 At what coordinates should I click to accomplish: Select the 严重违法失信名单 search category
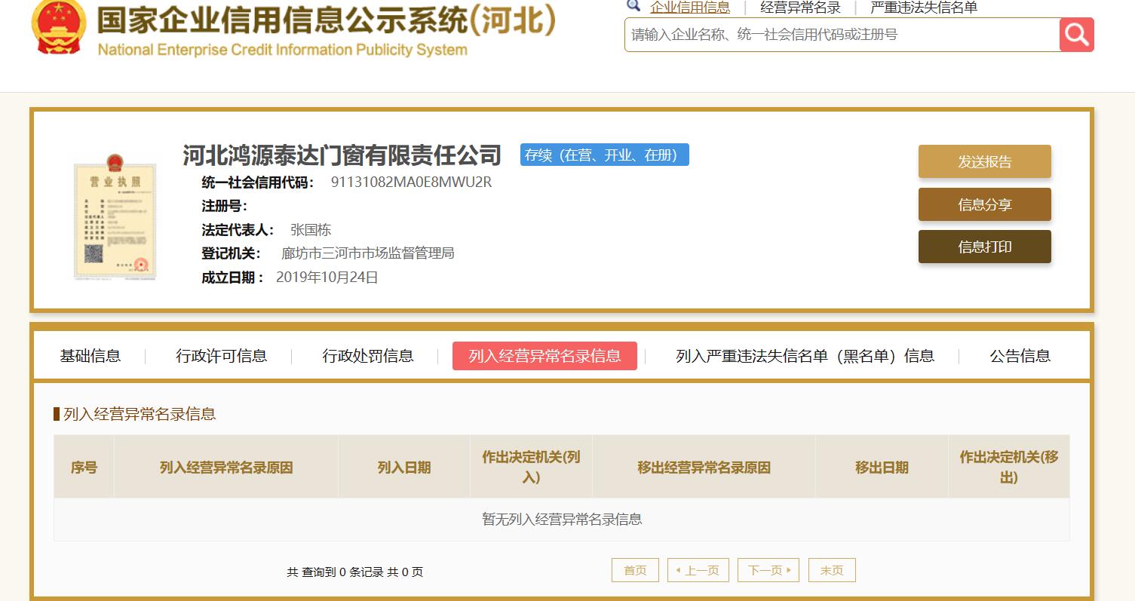924,8
